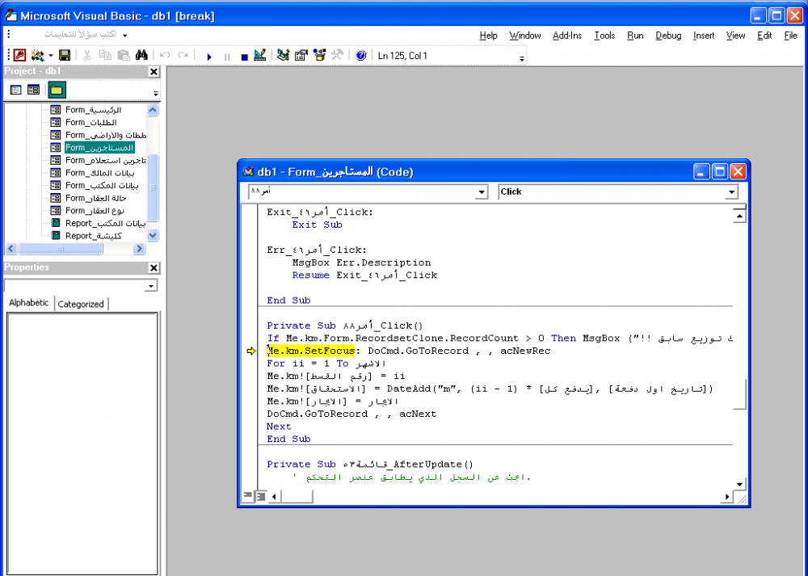
Task: Open Visual Basic Help question-mark icon
Action: point(360,55)
